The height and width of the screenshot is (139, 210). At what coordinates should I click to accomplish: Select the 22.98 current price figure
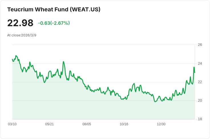click(20, 23)
